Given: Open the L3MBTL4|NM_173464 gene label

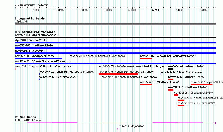Looking at the screenshot, I should pos(28,120).
